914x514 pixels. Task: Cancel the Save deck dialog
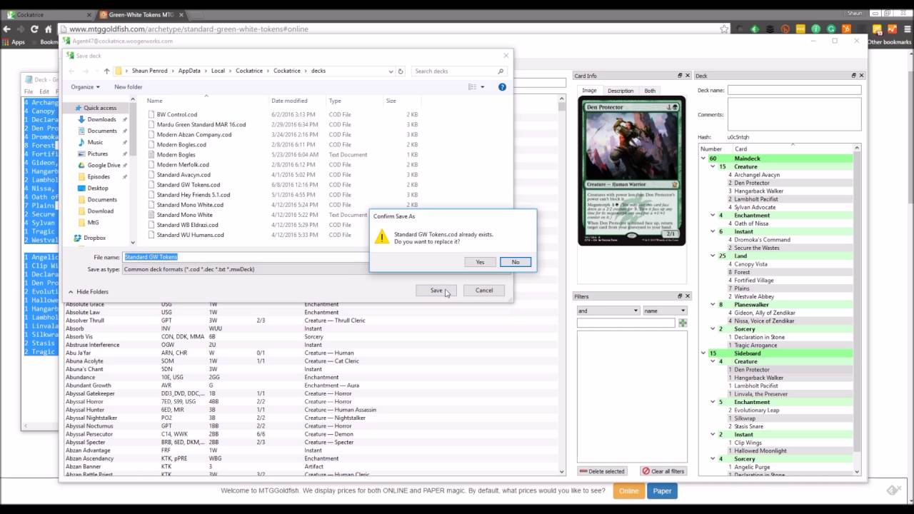pos(484,290)
